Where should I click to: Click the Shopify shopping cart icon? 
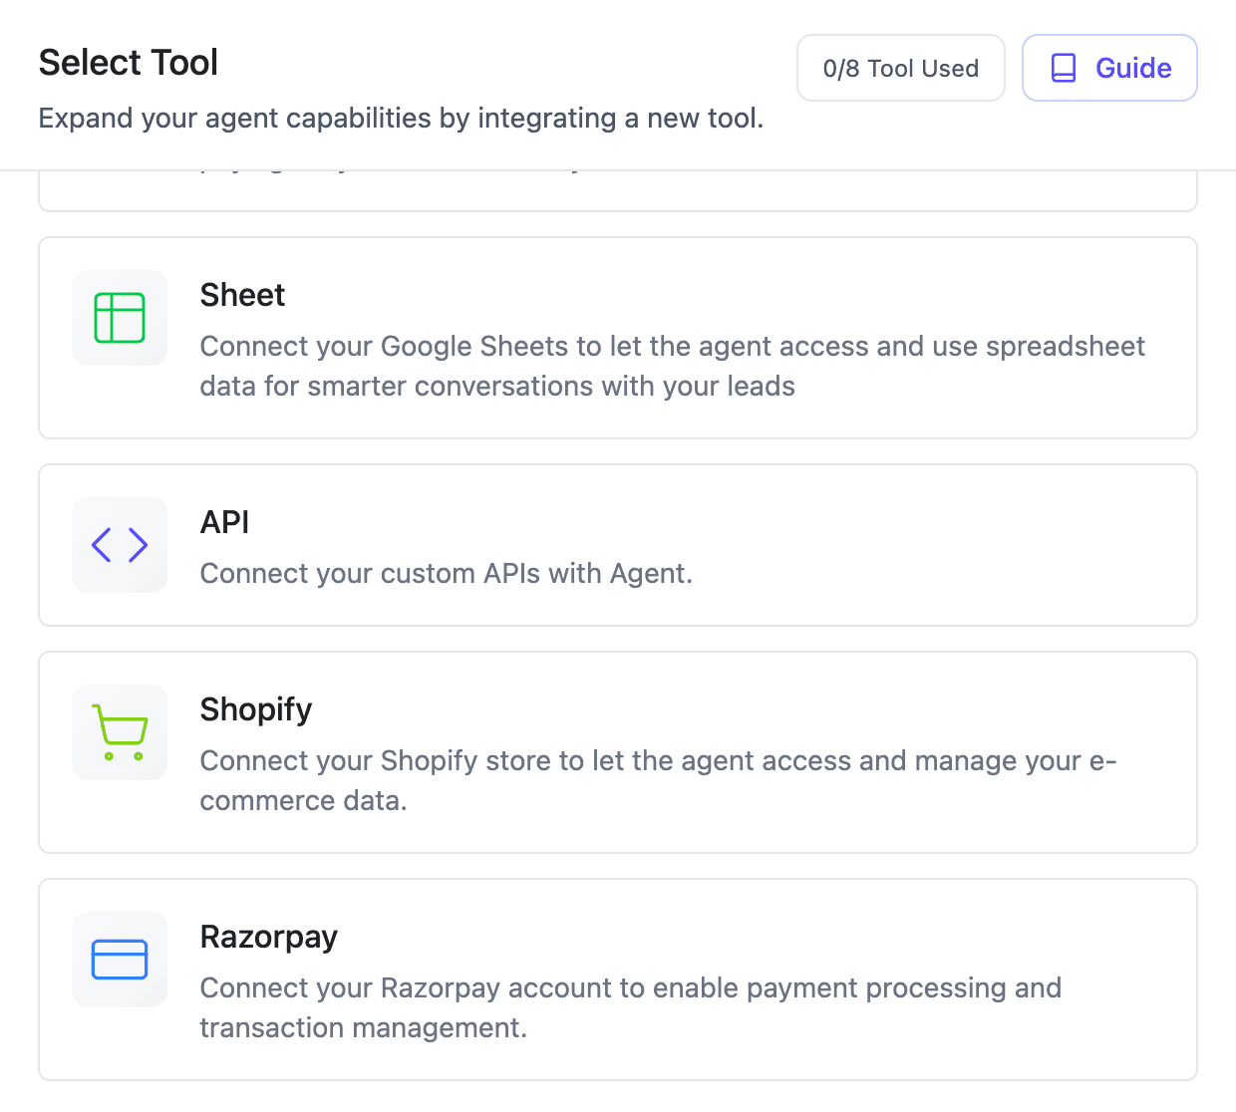click(120, 732)
